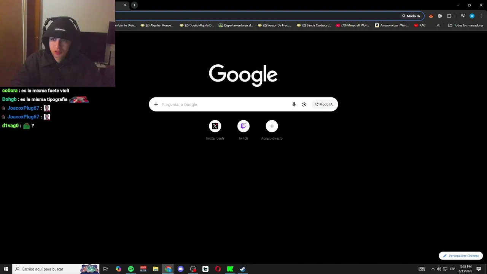Open the media controls music icon

[463, 16]
